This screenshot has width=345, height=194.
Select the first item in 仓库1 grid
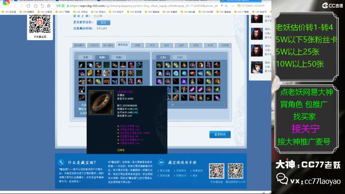[x=159, y=65]
